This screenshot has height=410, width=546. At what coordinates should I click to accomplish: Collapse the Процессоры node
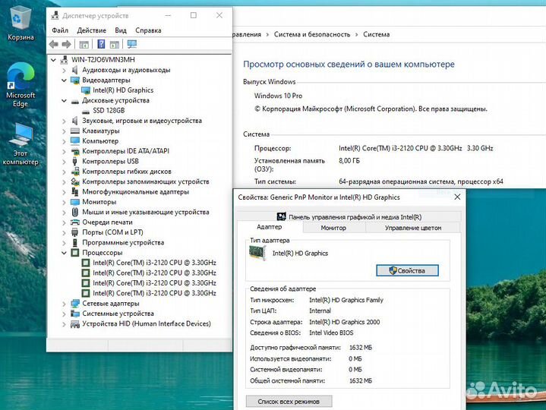[64, 253]
